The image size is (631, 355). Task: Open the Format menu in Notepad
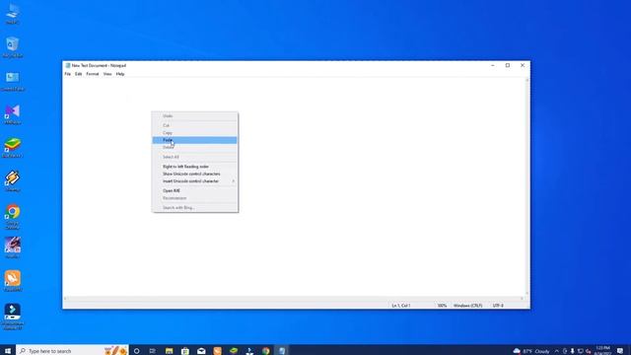(x=93, y=74)
